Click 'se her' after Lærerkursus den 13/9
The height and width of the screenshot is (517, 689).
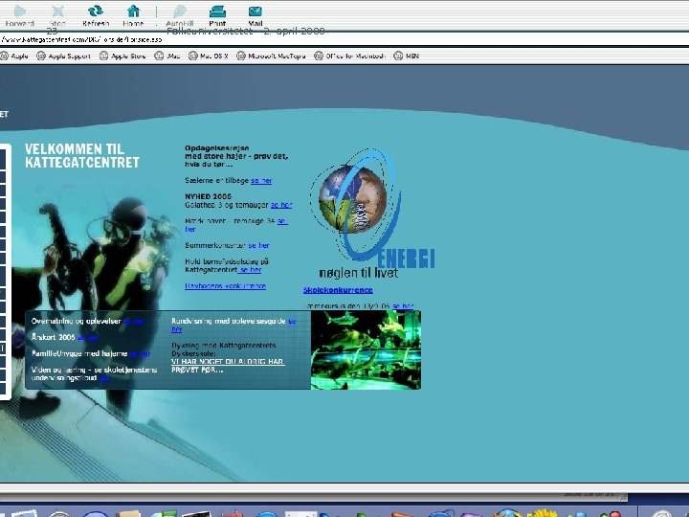(x=403, y=306)
